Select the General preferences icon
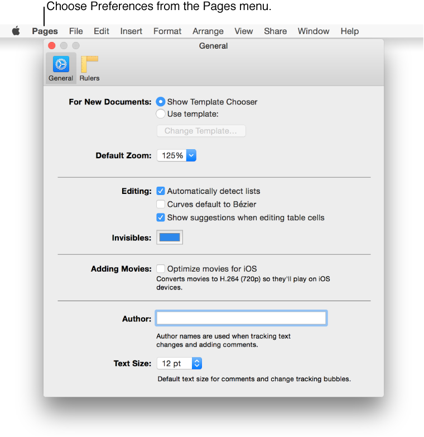 (x=61, y=68)
